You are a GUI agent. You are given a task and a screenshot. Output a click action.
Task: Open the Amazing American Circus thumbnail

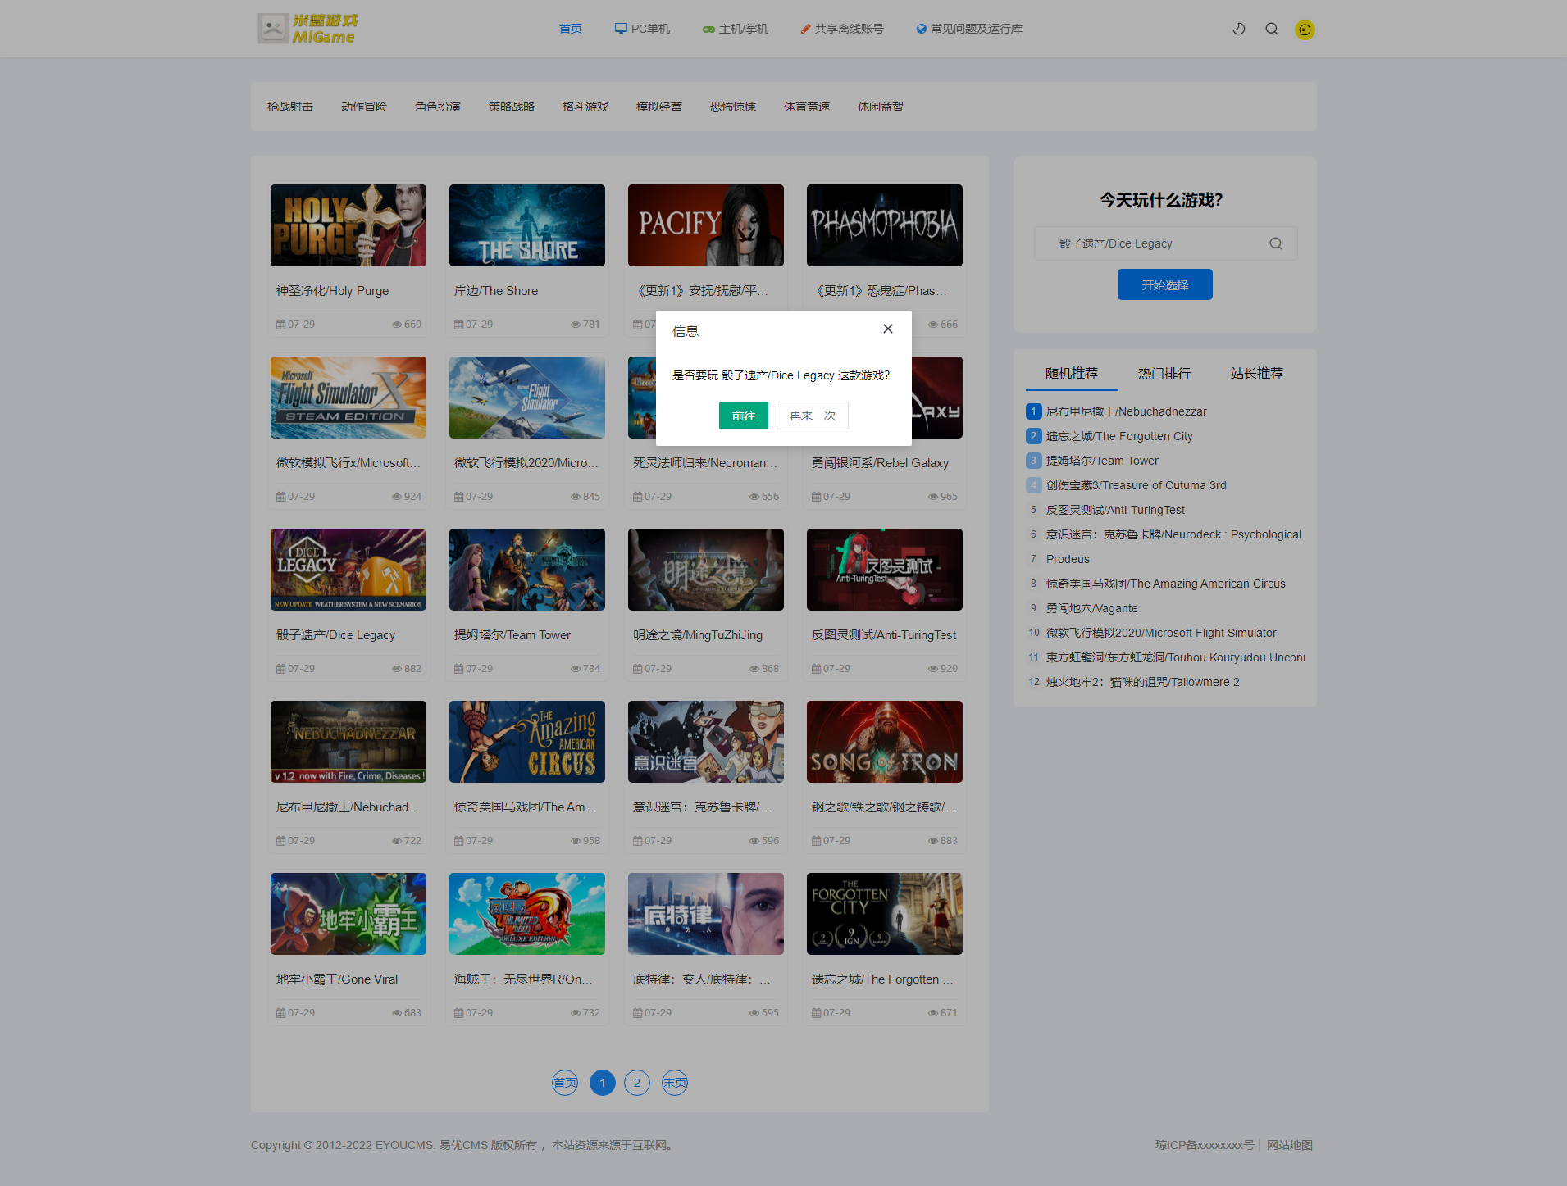pyautogui.click(x=527, y=742)
